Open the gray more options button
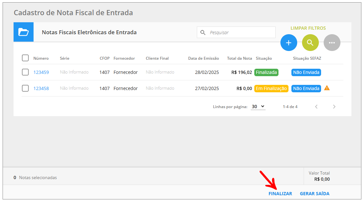 point(332,43)
